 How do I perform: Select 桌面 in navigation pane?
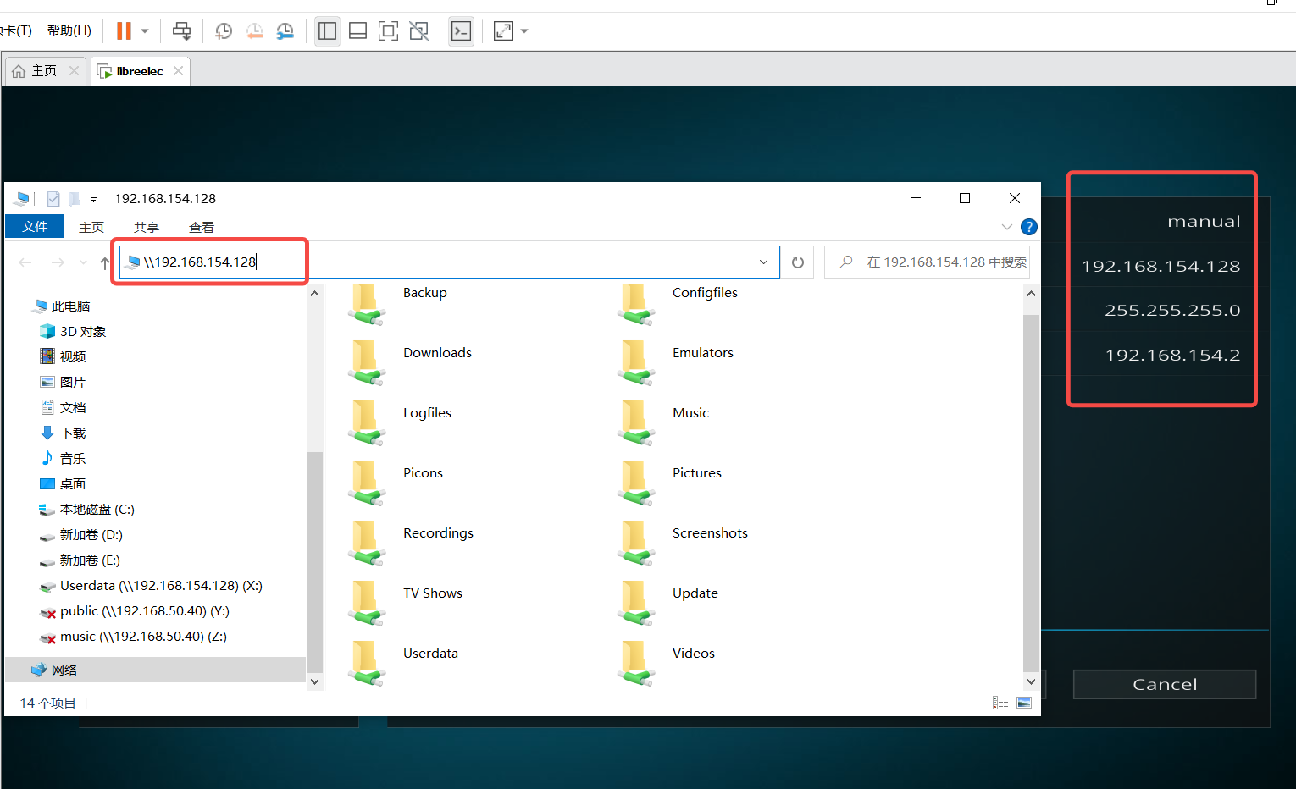64,483
